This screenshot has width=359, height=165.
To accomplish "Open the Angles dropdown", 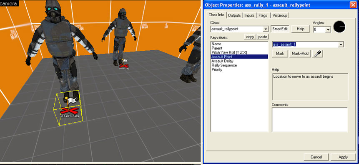I will (x=328, y=30).
